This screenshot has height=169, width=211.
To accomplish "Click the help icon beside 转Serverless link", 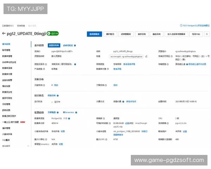I will coord(76,112).
